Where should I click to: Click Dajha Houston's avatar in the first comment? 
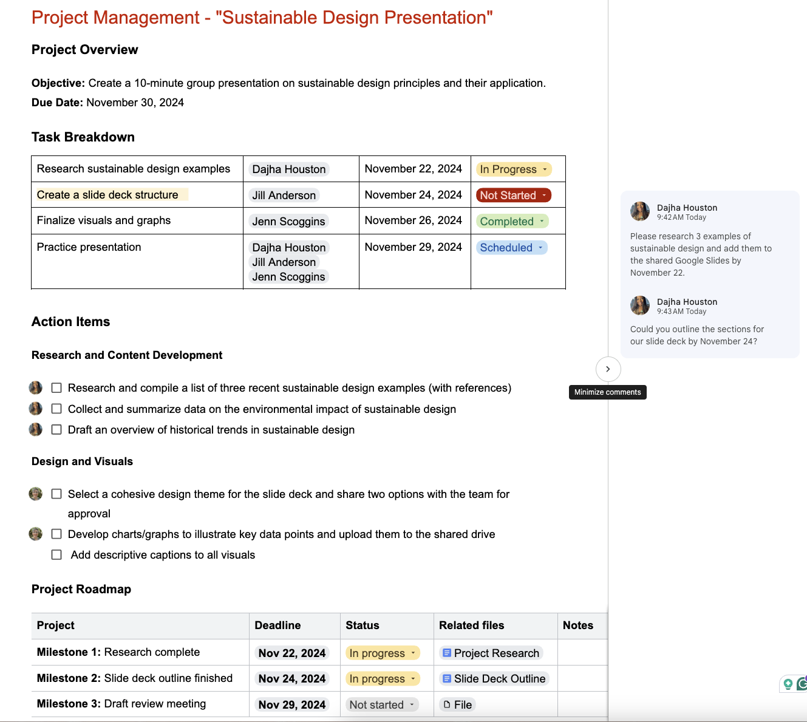(639, 211)
